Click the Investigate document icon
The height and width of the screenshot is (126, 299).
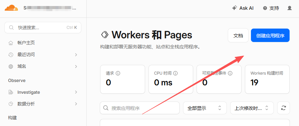click(11, 92)
